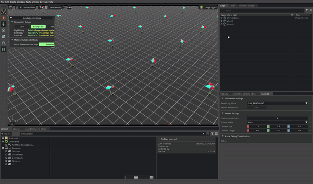The image size is (313, 184).
Task: Sort by Name (Old to New) column header
Action: 229,15
